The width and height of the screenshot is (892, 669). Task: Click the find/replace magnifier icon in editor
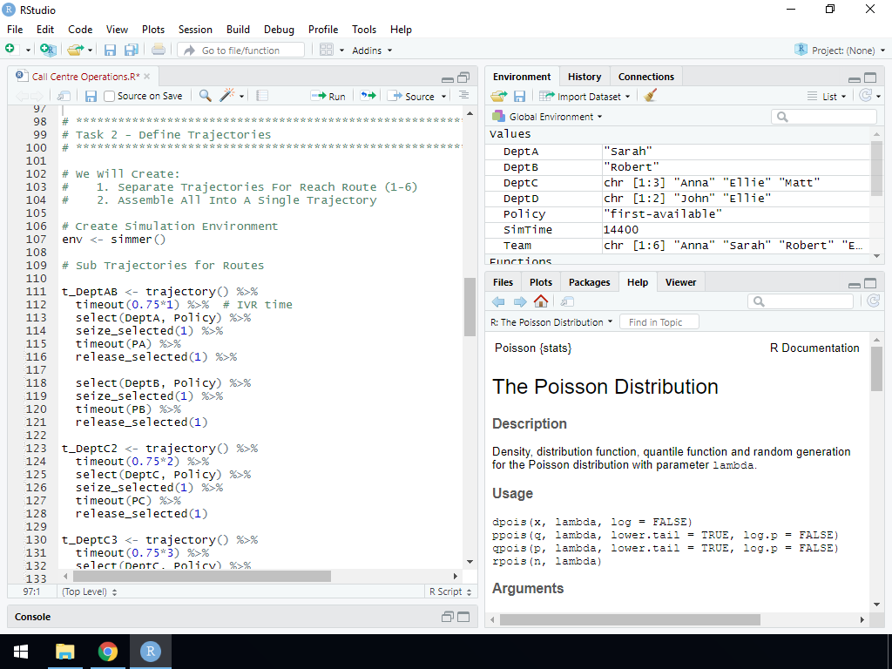coord(206,96)
